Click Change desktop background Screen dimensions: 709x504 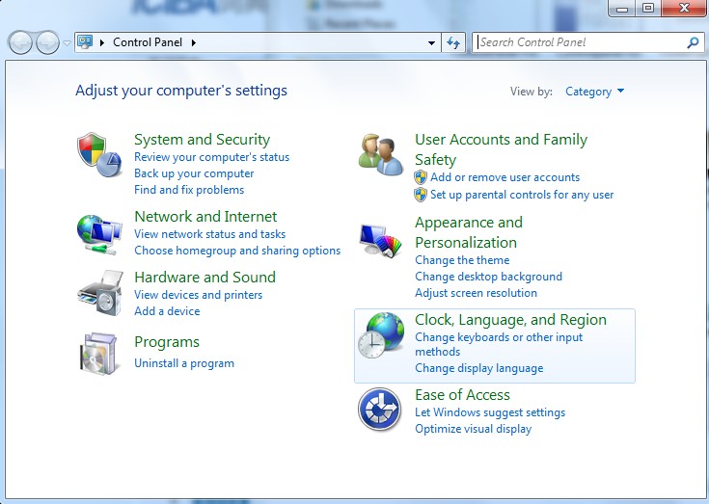(x=488, y=277)
